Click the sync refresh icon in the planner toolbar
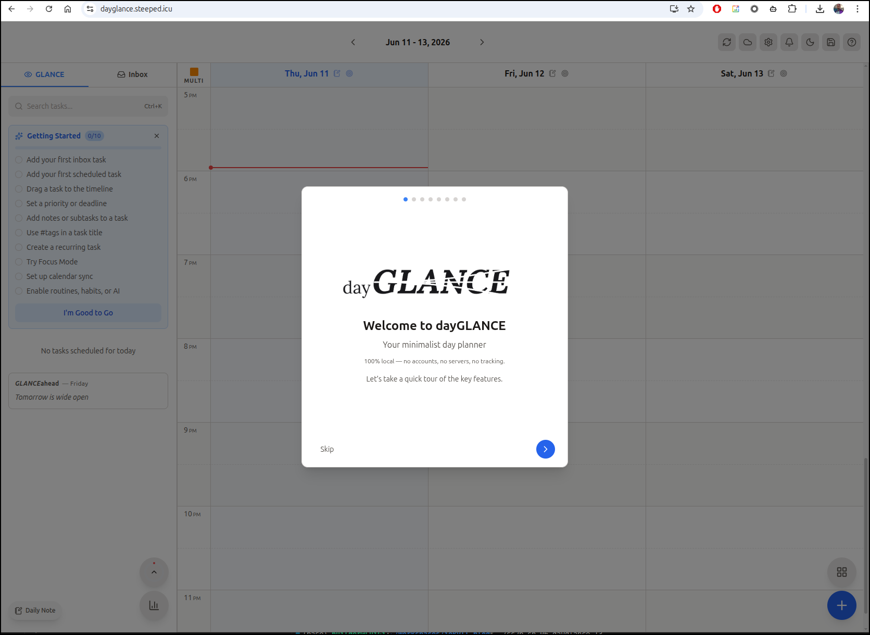870x635 pixels. pyautogui.click(x=727, y=42)
